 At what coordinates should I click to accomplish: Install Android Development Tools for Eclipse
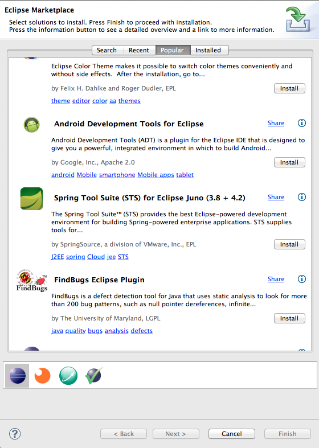pyautogui.click(x=289, y=162)
